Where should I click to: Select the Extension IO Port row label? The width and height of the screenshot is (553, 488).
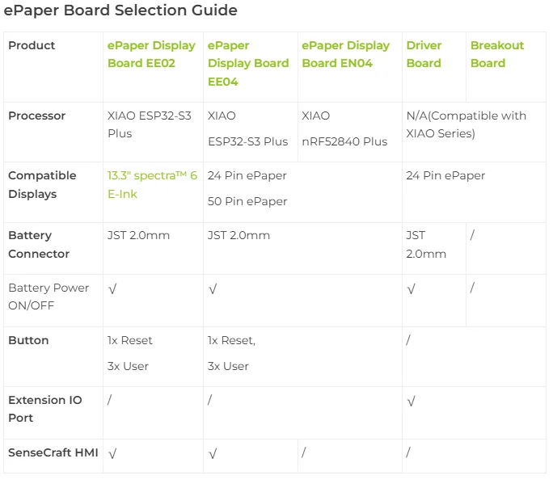tap(44, 409)
